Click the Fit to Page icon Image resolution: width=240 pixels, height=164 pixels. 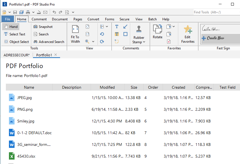(x=87, y=26)
